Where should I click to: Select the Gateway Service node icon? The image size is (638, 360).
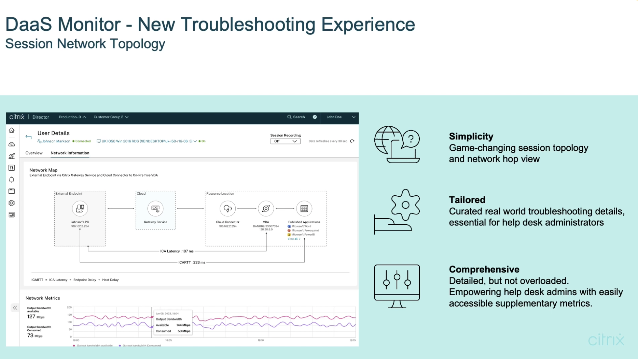pyautogui.click(x=155, y=209)
